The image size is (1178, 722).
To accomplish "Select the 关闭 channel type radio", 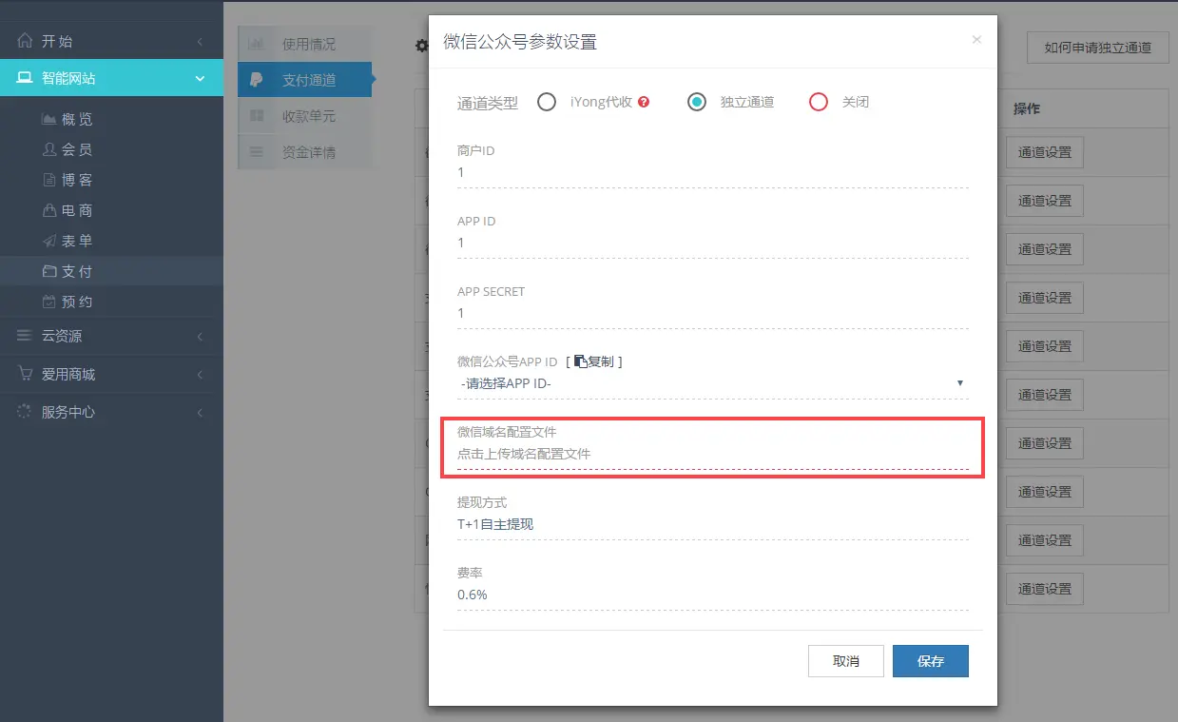I will (x=819, y=102).
